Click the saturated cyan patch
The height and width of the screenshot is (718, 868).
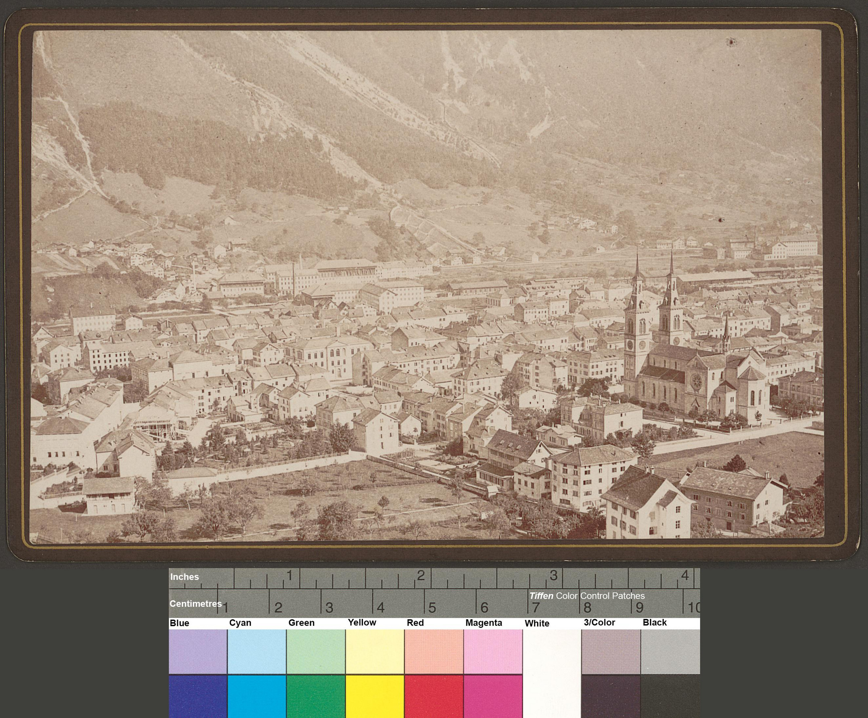pyautogui.click(x=257, y=697)
